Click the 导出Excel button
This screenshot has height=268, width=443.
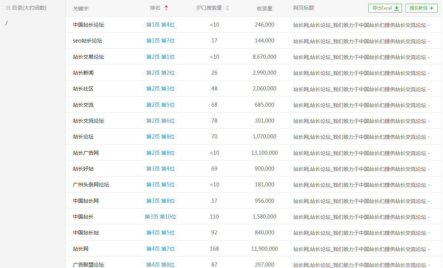click(385, 8)
